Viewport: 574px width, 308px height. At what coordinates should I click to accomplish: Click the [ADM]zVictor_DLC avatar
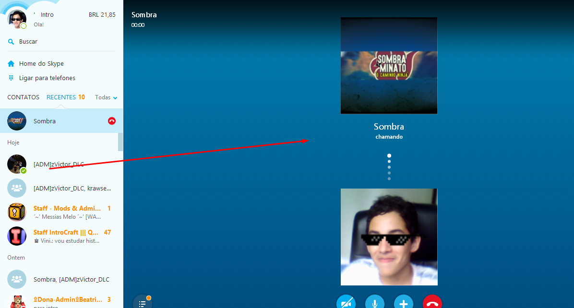17,164
